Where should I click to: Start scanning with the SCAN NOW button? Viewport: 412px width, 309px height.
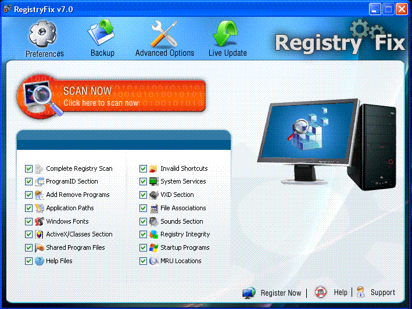(112, 96)
